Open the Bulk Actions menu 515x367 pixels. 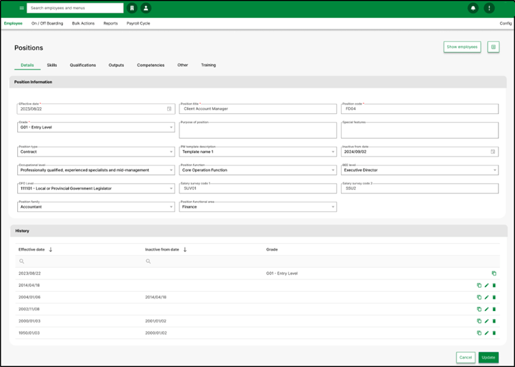tap(84, 23)
